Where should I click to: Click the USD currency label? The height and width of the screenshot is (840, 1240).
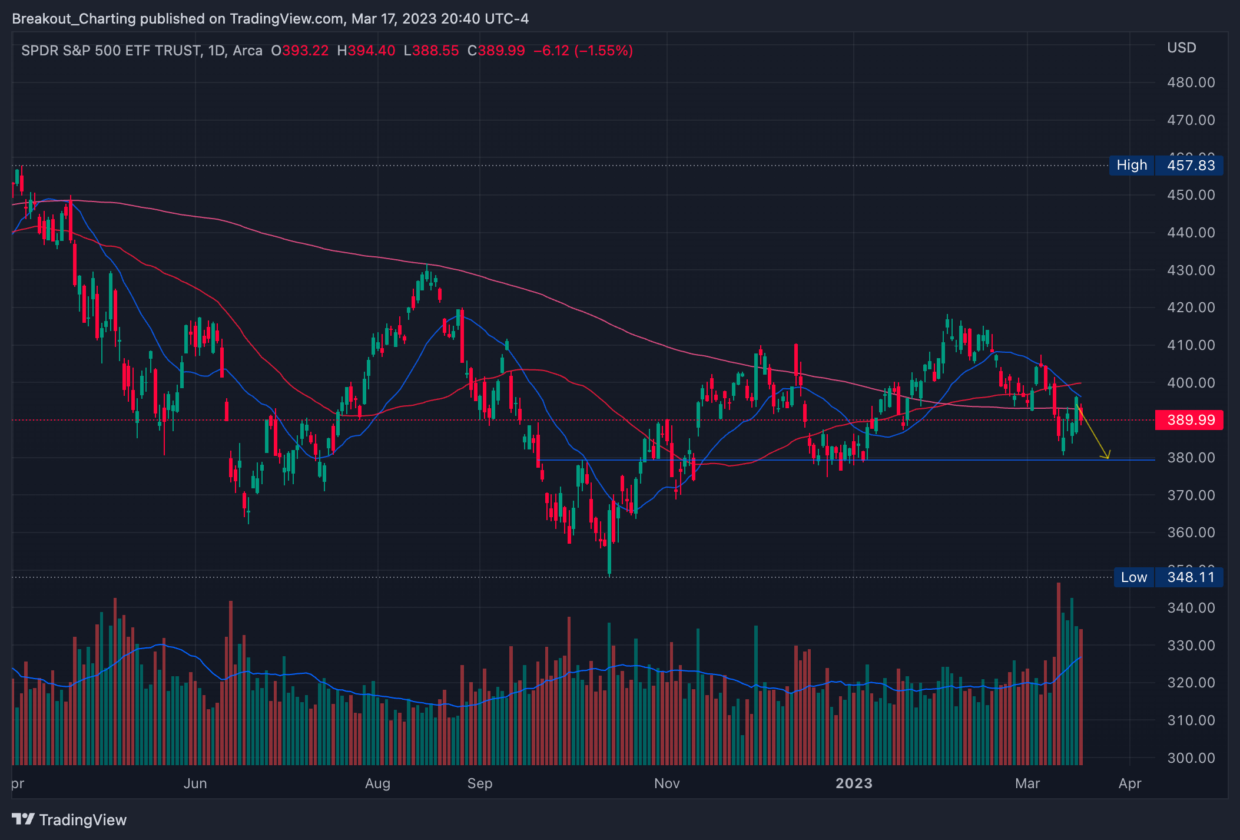tap(1182, 48)
